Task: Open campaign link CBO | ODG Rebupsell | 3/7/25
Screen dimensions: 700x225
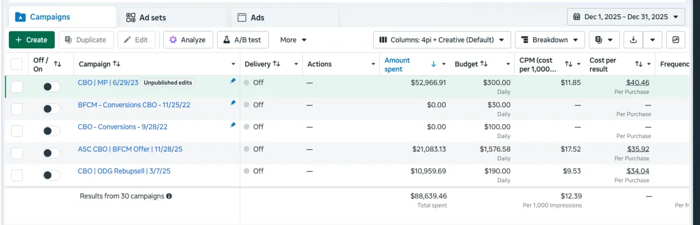Action: point(124,171)
